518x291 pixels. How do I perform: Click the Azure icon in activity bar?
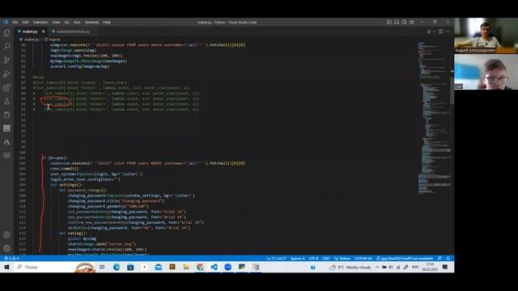(6, 142)
